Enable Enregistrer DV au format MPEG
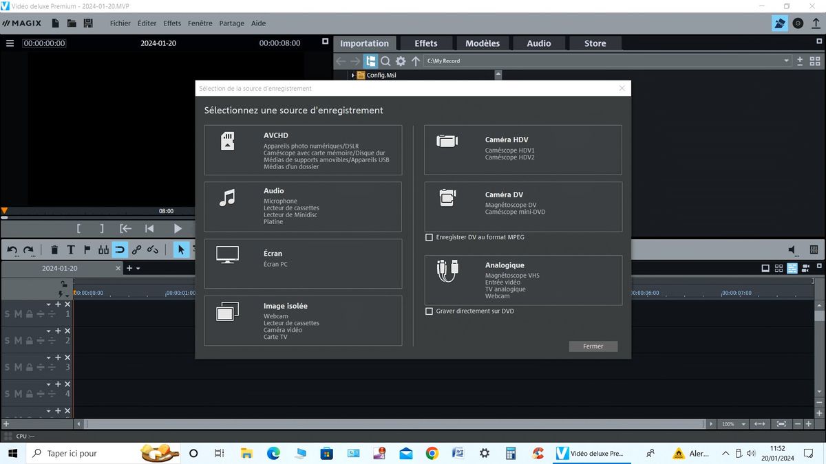This screenshot has width=826, height=464. (430, 238)
